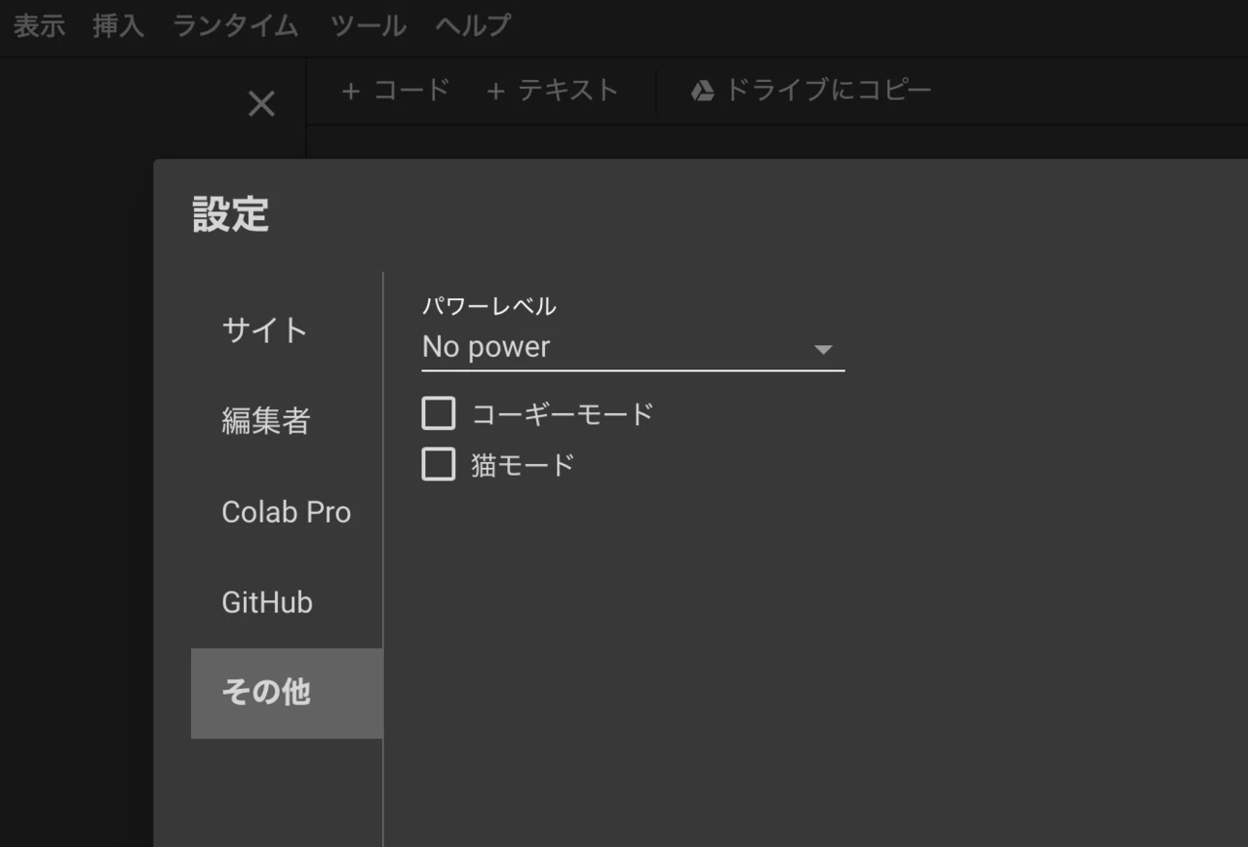Switch to the 編集者 settings tab
This screenshot has width=1248, height=847.
tap(287, 421)
